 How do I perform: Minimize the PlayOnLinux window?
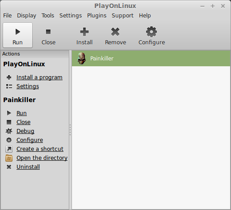coord(202,6)
